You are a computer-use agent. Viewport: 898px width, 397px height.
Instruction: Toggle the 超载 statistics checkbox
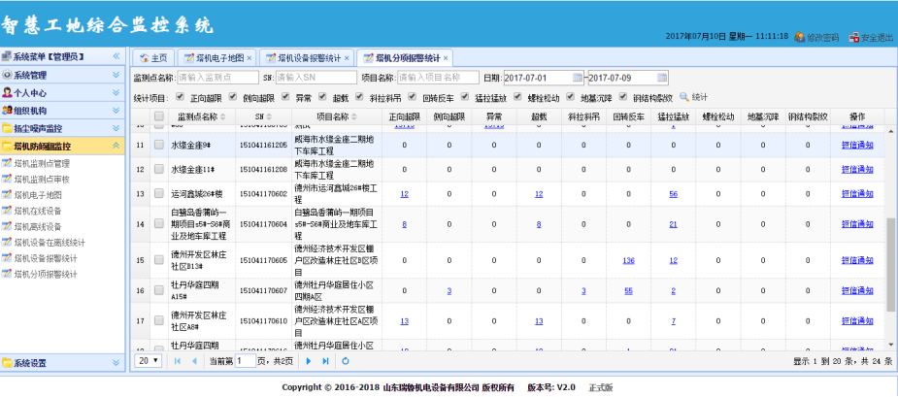tap(322, 97)
